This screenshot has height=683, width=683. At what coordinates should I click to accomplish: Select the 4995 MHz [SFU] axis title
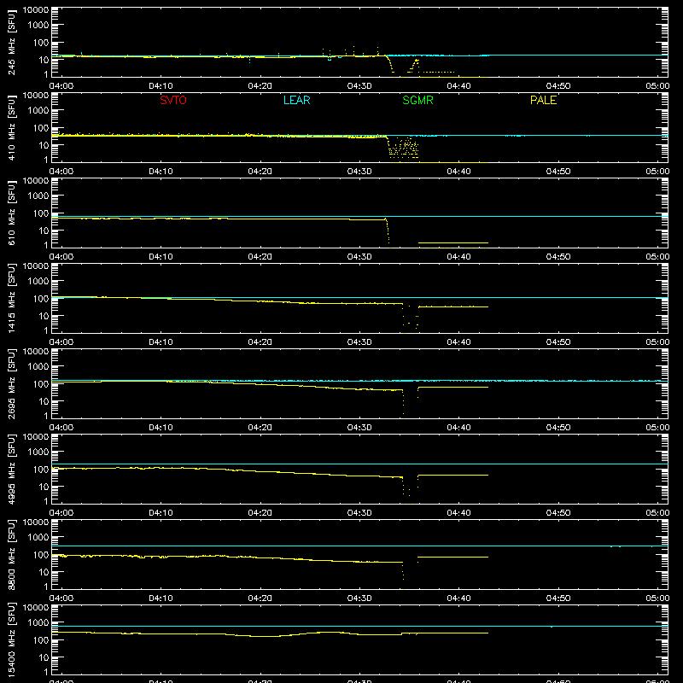click(x=11, y=469)
